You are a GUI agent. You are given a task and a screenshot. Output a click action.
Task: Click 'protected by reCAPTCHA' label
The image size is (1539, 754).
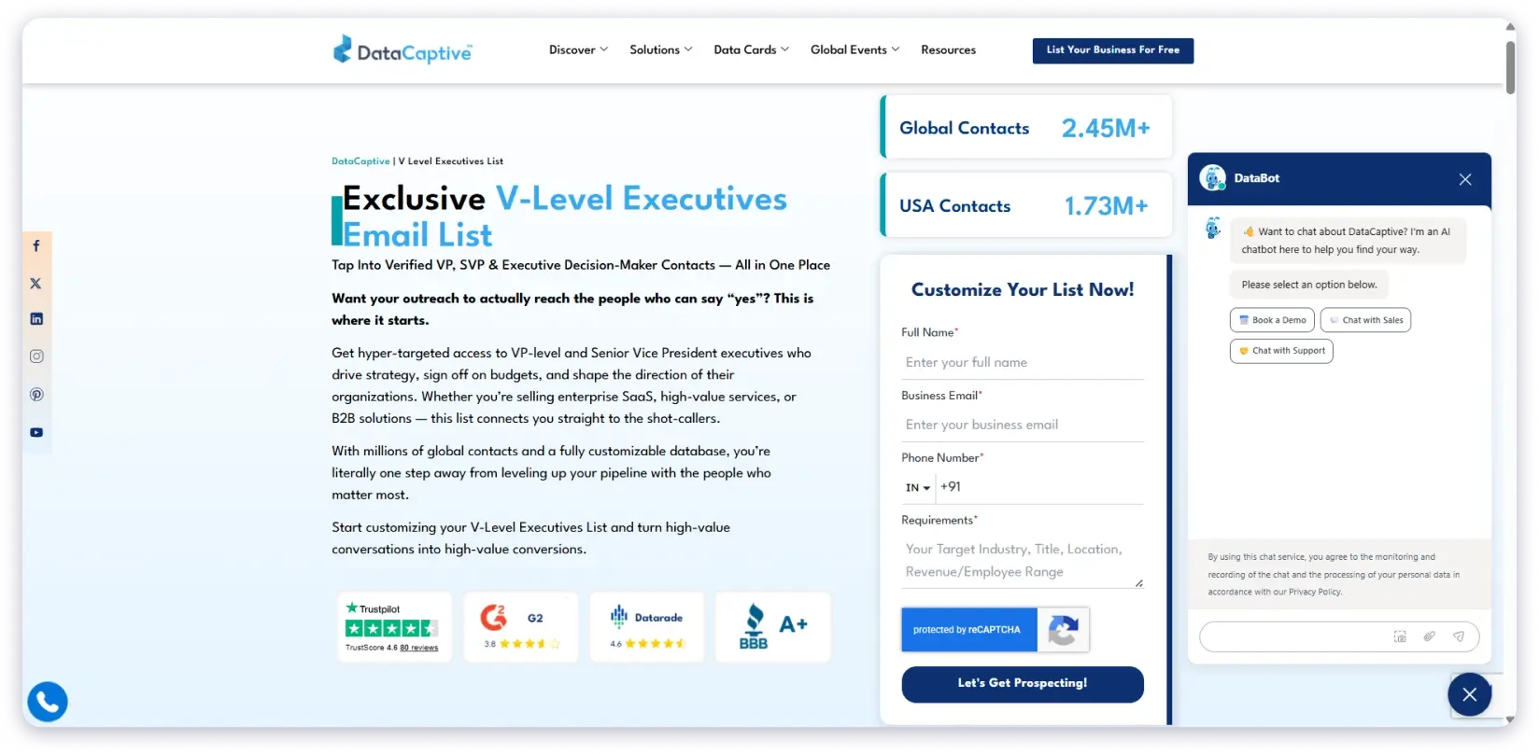(x=967, y=630)
